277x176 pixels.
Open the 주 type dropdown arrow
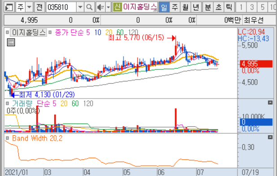tap(29, 7)
